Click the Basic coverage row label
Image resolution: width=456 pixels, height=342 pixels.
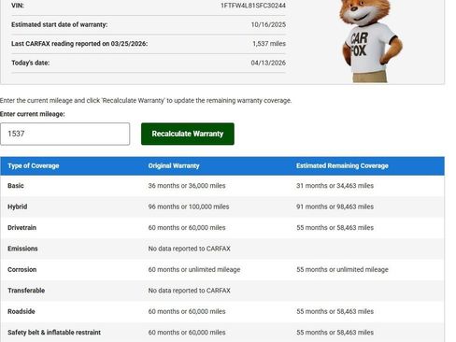coord(16,186)
